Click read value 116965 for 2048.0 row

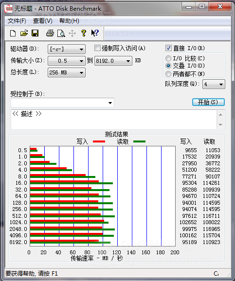pos(212,229)
